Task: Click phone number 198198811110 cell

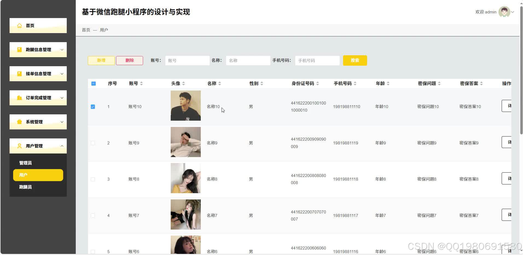Action: pyautogui.click(x=347, y=107)
